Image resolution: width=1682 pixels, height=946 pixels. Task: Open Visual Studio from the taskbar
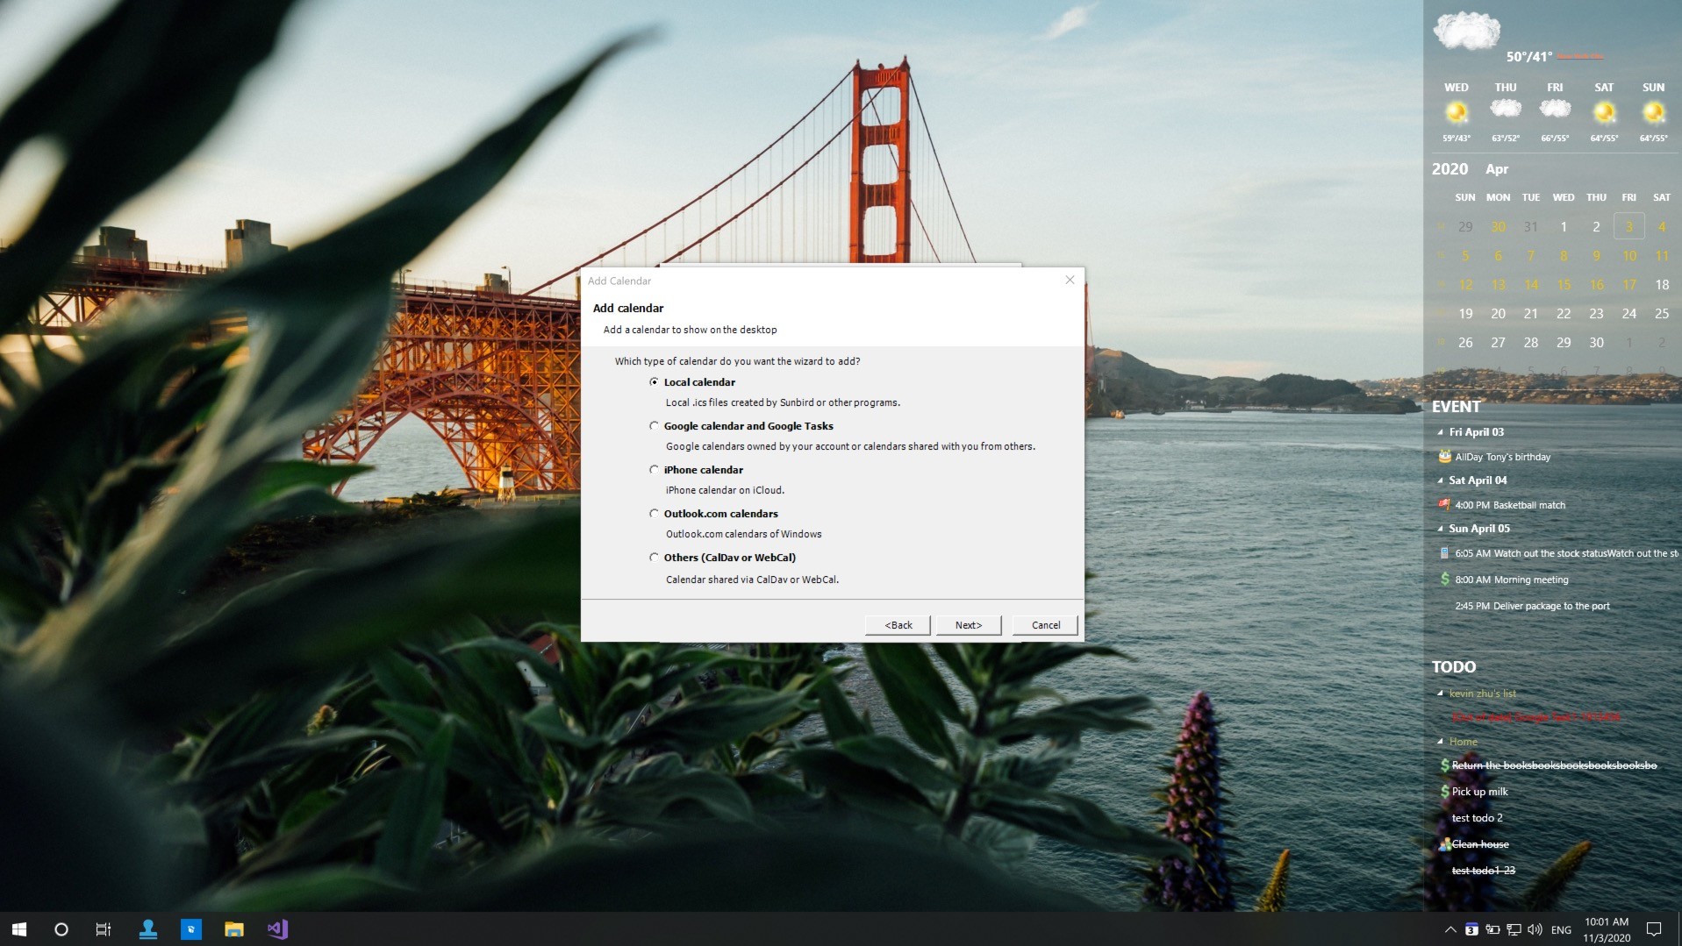click(x=277, y=928)
